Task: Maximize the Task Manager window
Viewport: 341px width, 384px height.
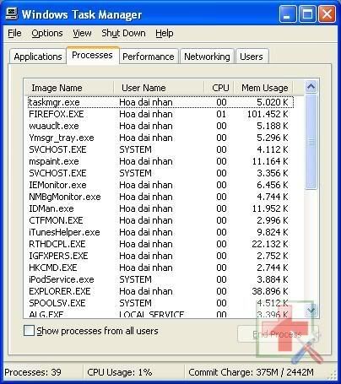Action: click(307, 14)
